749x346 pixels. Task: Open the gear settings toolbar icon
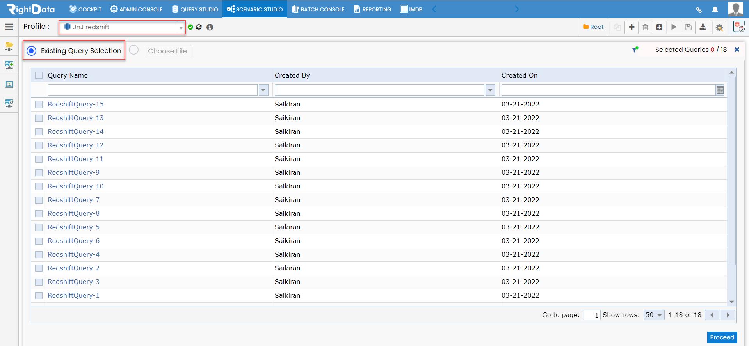point(719,27)
